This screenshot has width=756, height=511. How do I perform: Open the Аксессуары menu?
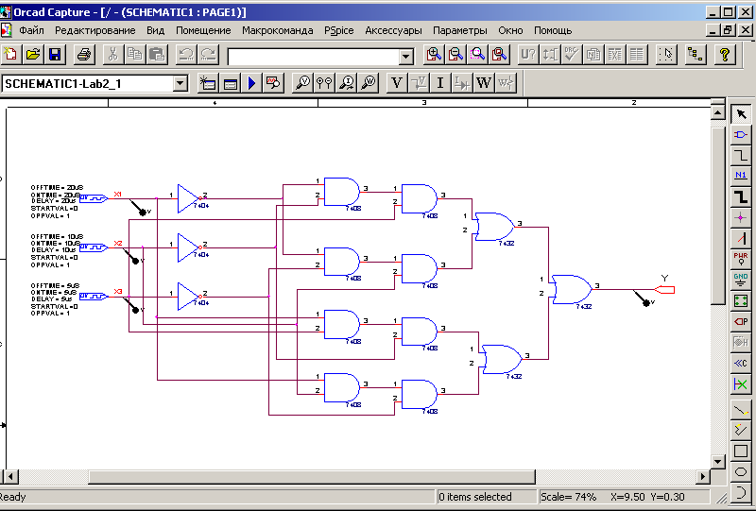click(393, 30)
